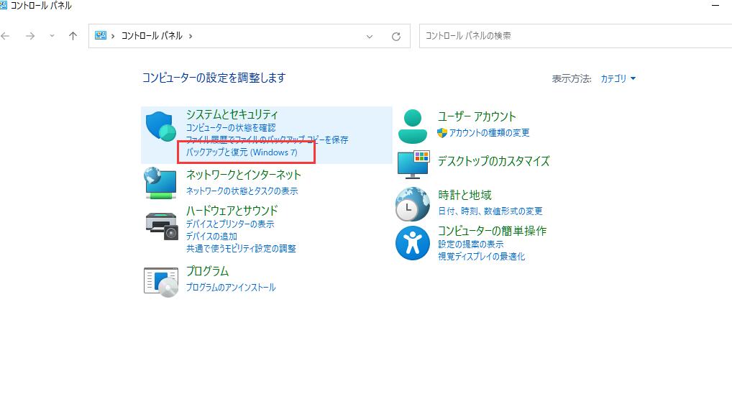This screenshot has width=732, height=407.
Task: Click the Desktop Customization monitor icon
Action: click(x=413, y=165)
